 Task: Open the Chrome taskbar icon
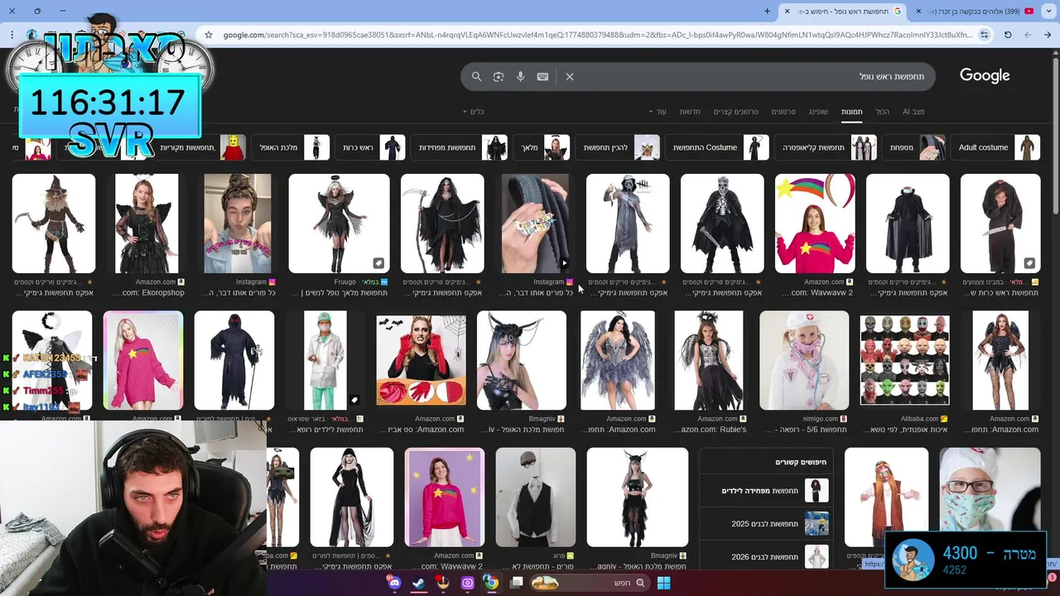click(x=491, y=583)
